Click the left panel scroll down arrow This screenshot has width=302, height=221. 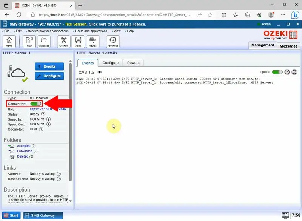click(x=71, y=201)
